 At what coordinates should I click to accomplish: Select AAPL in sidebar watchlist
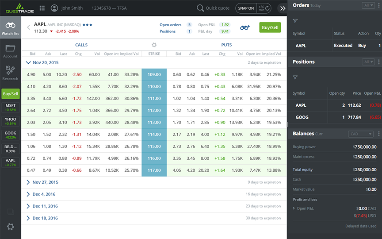pyautogui.click(x=11, y=162)
